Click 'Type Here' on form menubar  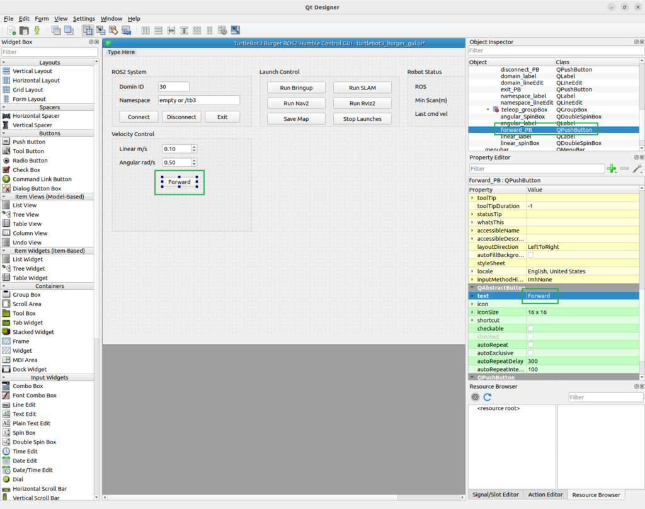[x=122, y=52]
